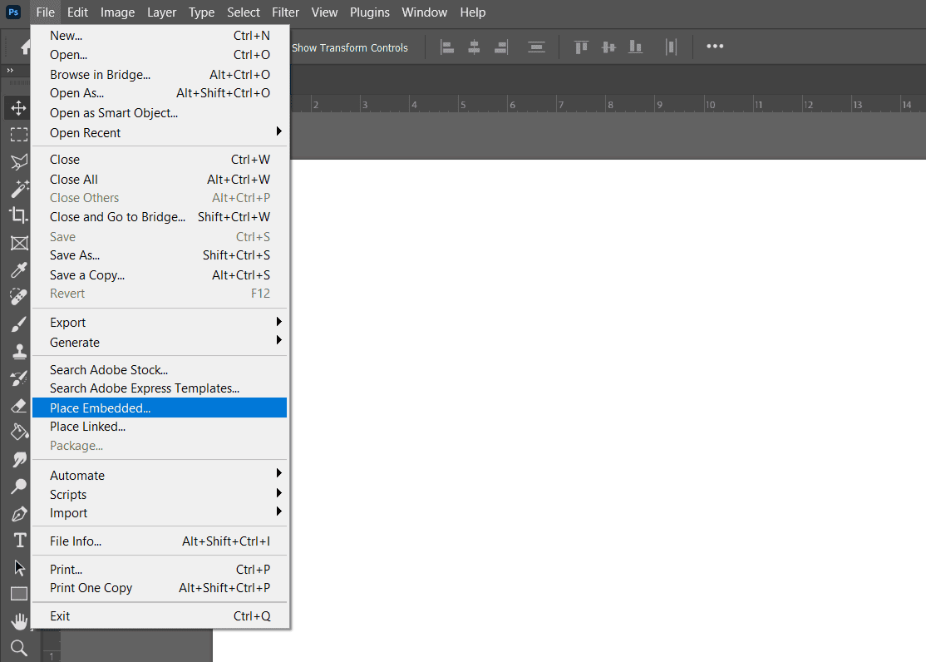This screenshot has height=662, width=926.
Task: Open the Window menu
Action: coord(425,12)
